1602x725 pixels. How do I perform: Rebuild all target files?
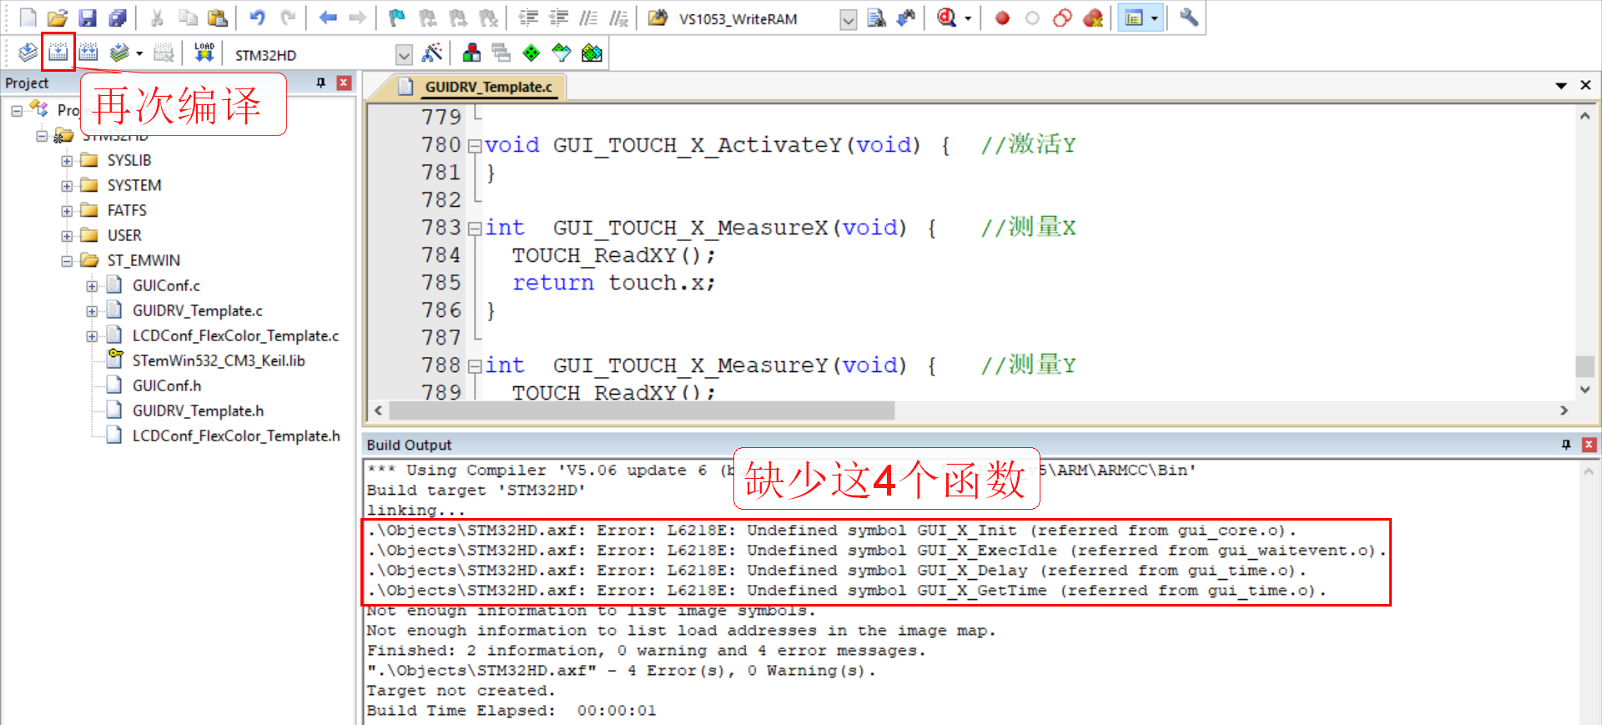88,53
